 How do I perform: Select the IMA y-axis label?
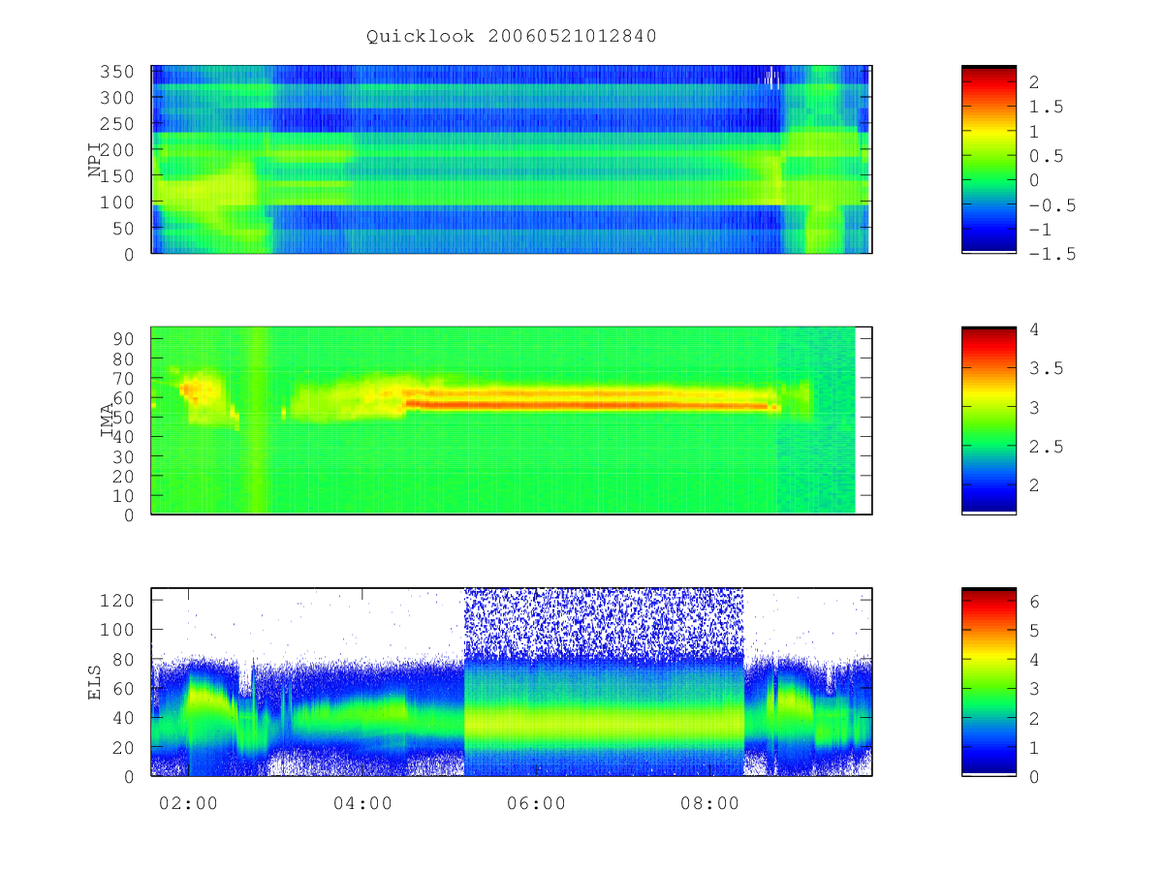(x=109, y=420)
